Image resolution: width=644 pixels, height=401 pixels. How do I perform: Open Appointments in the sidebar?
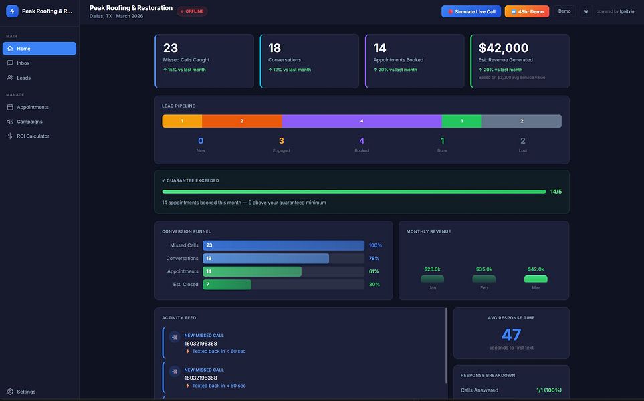(39, 107)
